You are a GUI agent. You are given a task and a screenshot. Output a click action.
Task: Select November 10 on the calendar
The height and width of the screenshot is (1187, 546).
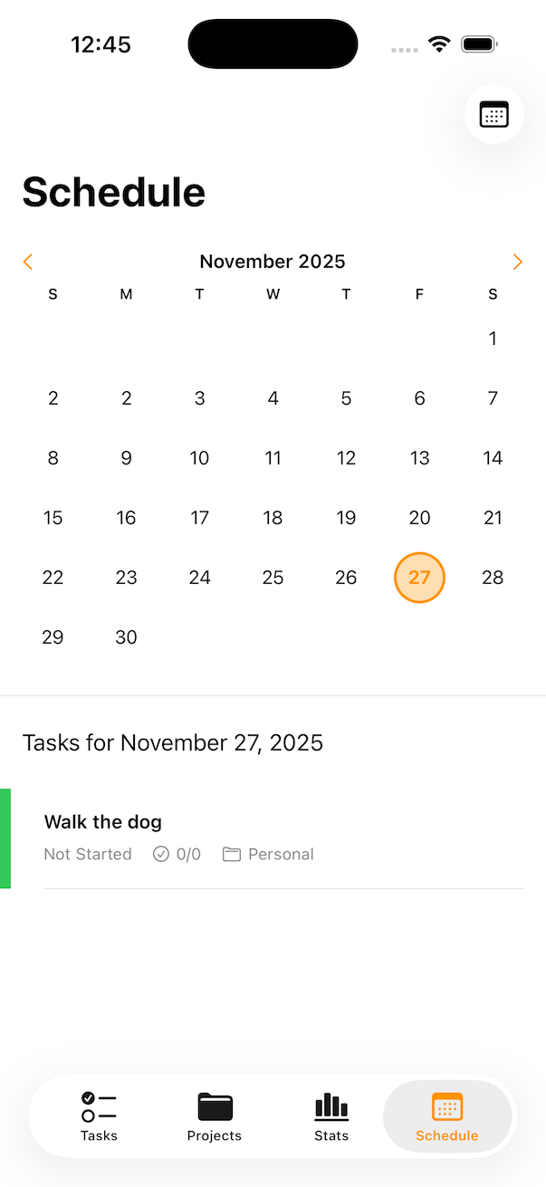(x=199, y=458)
